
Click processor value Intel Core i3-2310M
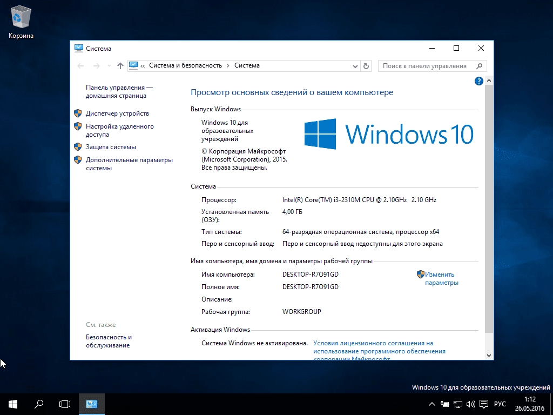pyautogui.click(x=359, y=200)
